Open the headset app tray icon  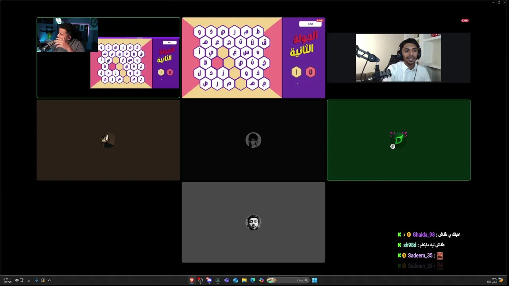tap(43, 280)
